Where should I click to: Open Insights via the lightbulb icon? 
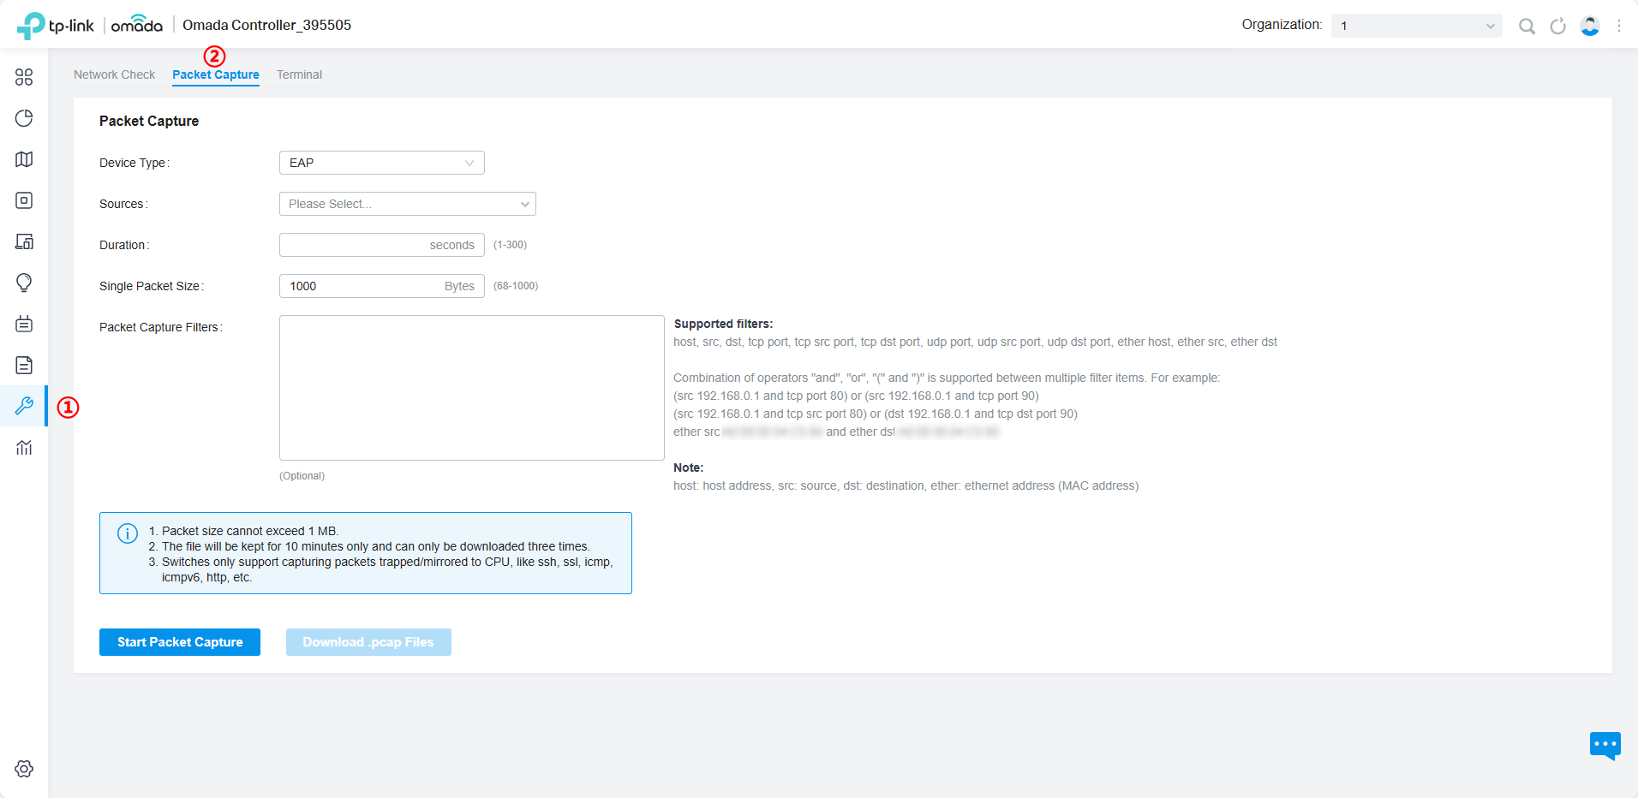tap(24, 283)
